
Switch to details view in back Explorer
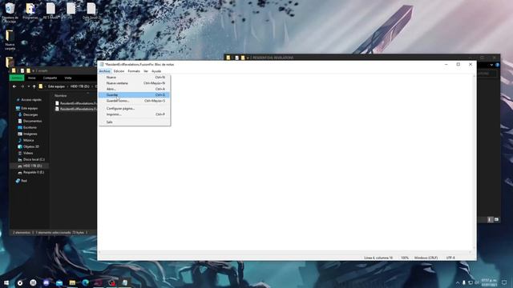click(x=490, y=219)
